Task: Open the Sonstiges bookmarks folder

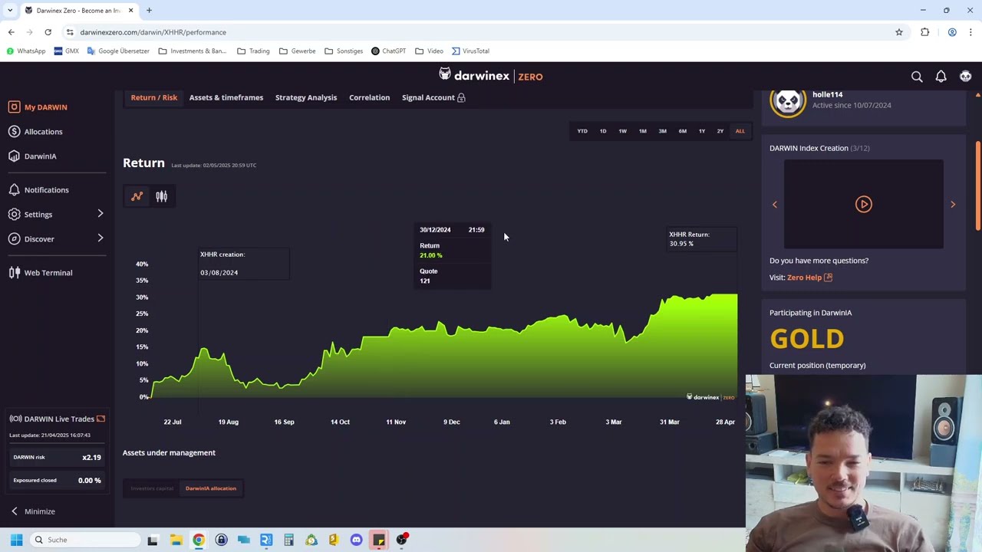Action: [344, 51]
